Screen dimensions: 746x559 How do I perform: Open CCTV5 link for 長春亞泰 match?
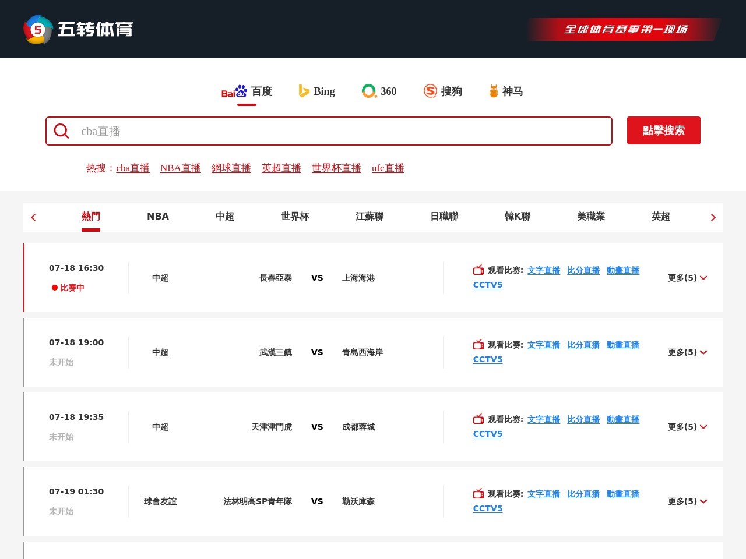click(488, 285)
